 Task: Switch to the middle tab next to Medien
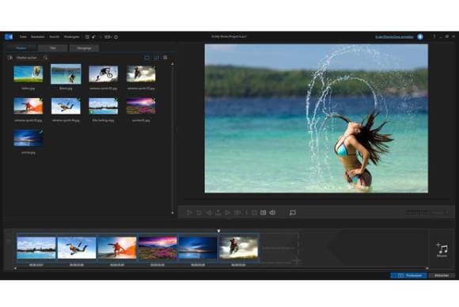pyautogui.click(x=53, y=47)
